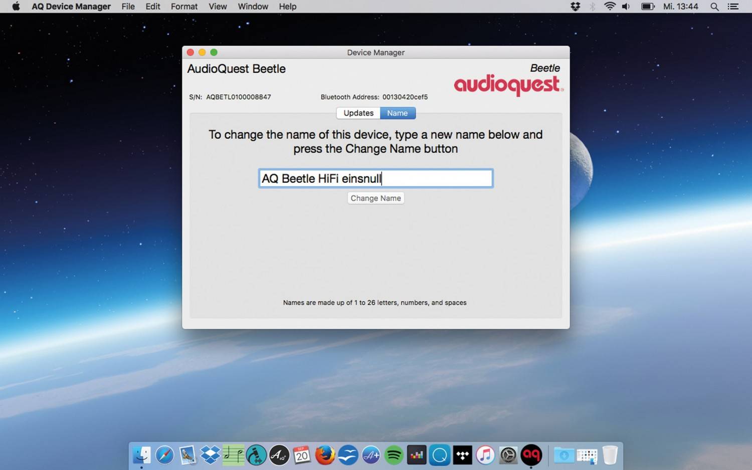Viewport: 752px width, 470px height.
Task: Open the Wi-Fi status menu
Action: pos(610,7)
